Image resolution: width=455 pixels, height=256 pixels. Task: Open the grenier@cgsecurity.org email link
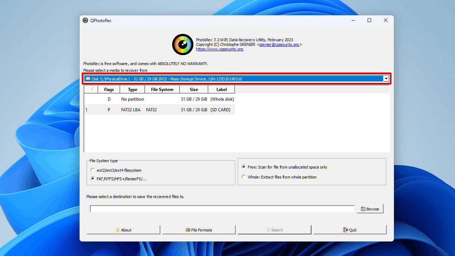click(279, 45)
